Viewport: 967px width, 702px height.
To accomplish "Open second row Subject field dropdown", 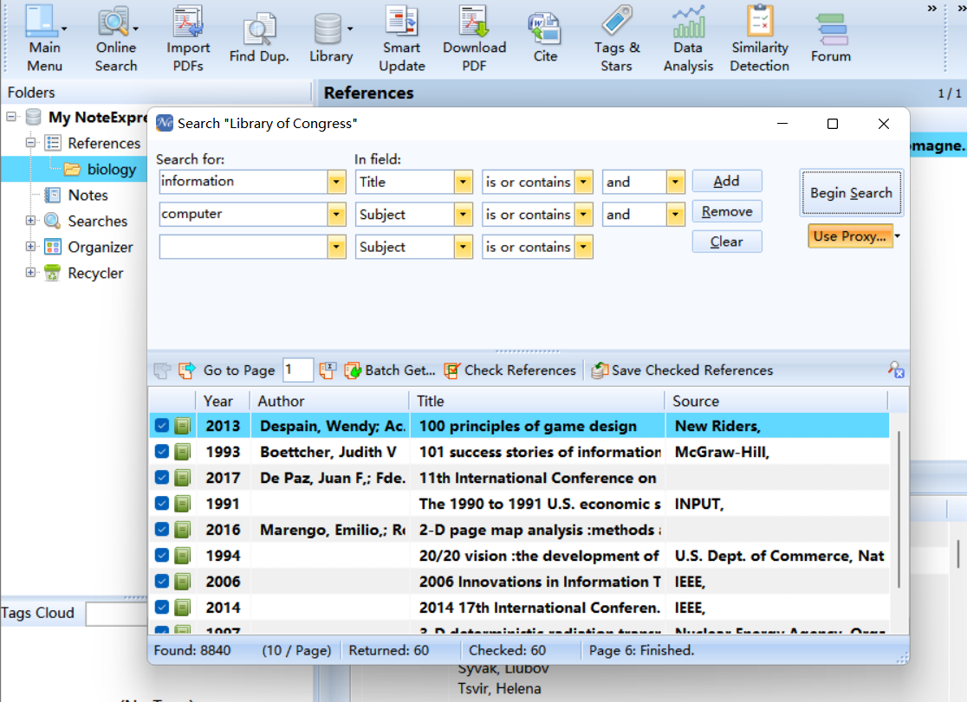I will click(463, 215).
